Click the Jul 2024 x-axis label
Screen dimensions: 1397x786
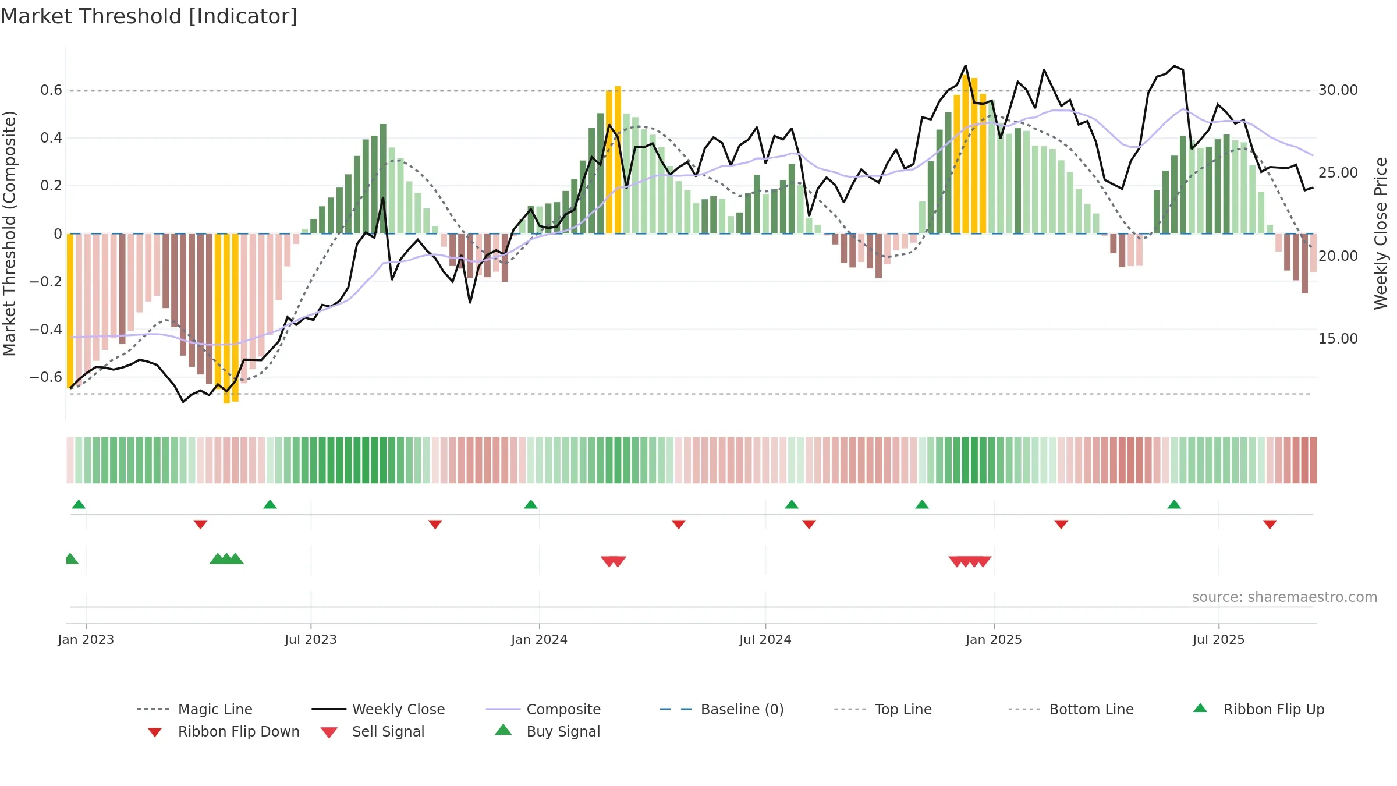coord(765,639)
